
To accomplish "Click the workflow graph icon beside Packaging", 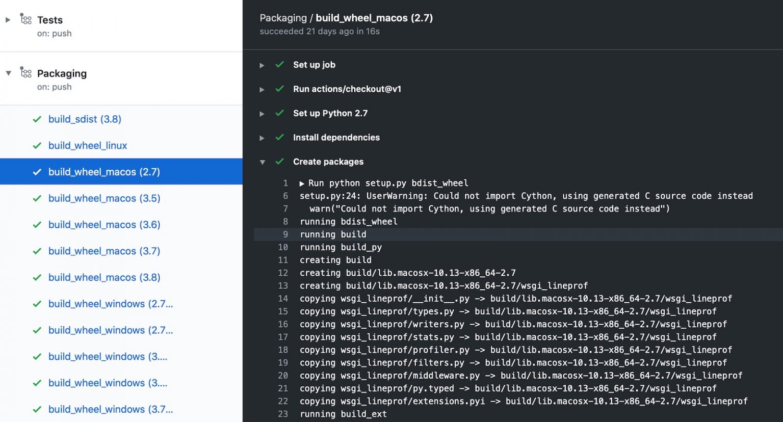I will [x=25, y=72].
